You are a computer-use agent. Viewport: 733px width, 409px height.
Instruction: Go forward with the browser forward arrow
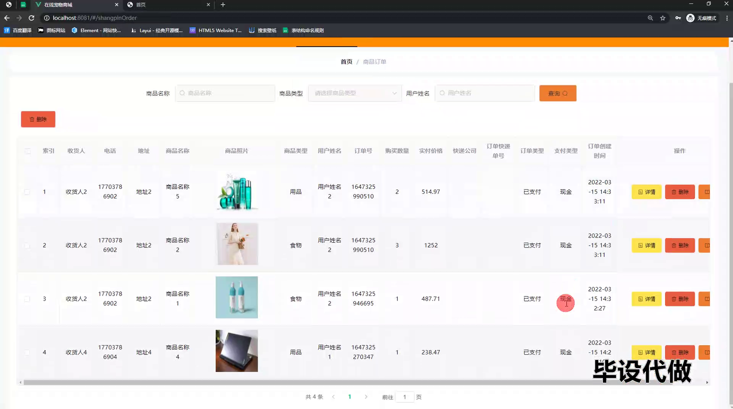[x=19, y=18]
